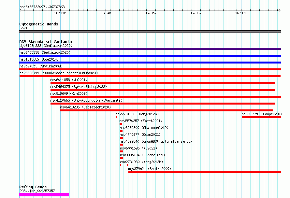The width and height of the screenshot is (290, 198).
Task: Click the 36736k ruler tick label
Action: (x=196, y=13)
